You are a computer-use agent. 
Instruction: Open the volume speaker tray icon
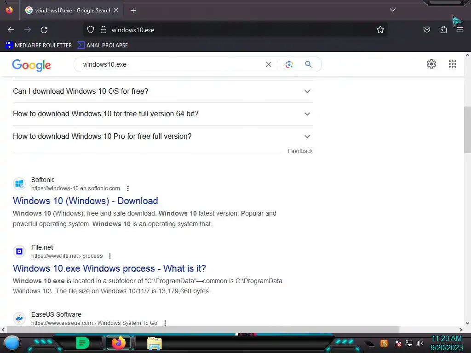tap(420, 343)
